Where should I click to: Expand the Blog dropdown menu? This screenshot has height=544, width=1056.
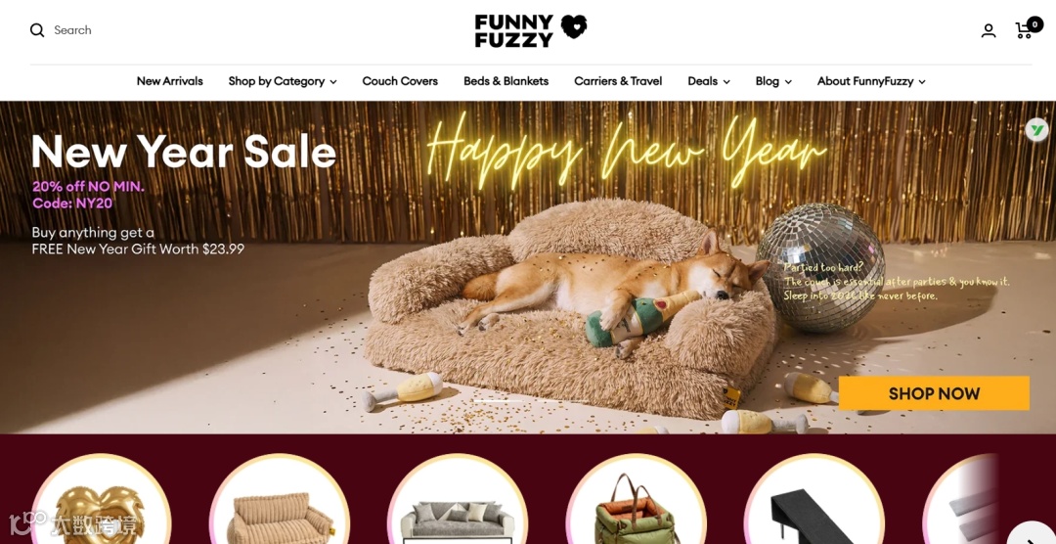tap(773, 81)
